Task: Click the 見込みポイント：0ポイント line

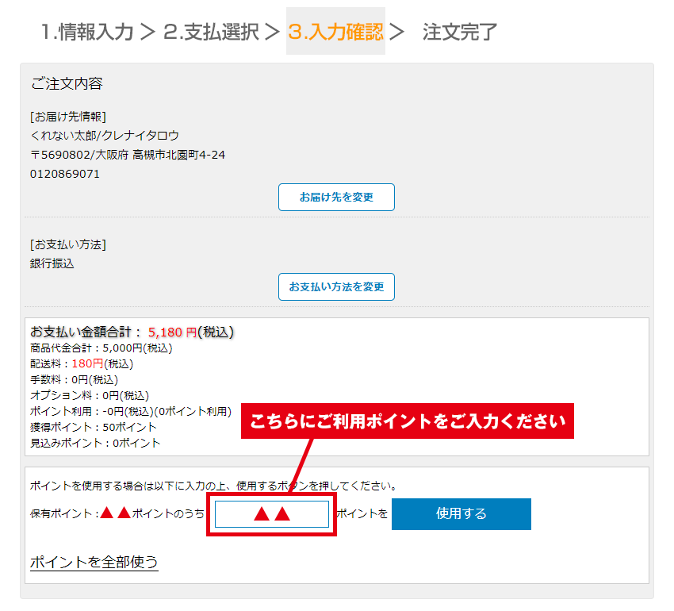Action: point(95,444)
